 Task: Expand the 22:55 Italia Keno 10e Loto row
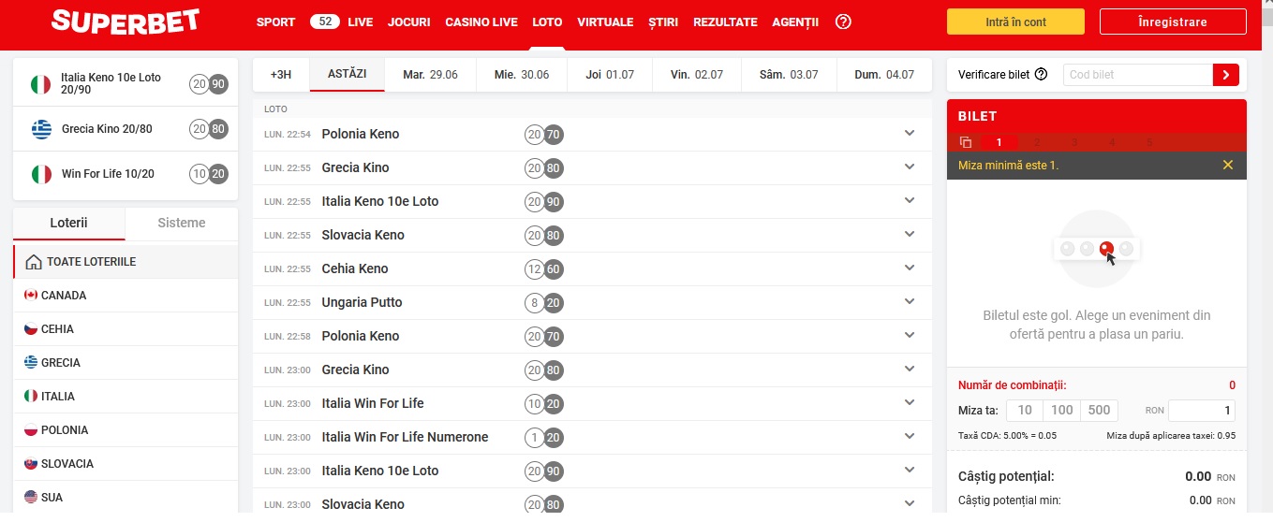(909, 200)
